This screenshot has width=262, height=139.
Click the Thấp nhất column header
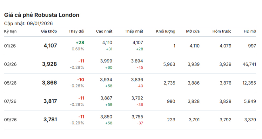[x=134, y=31]
